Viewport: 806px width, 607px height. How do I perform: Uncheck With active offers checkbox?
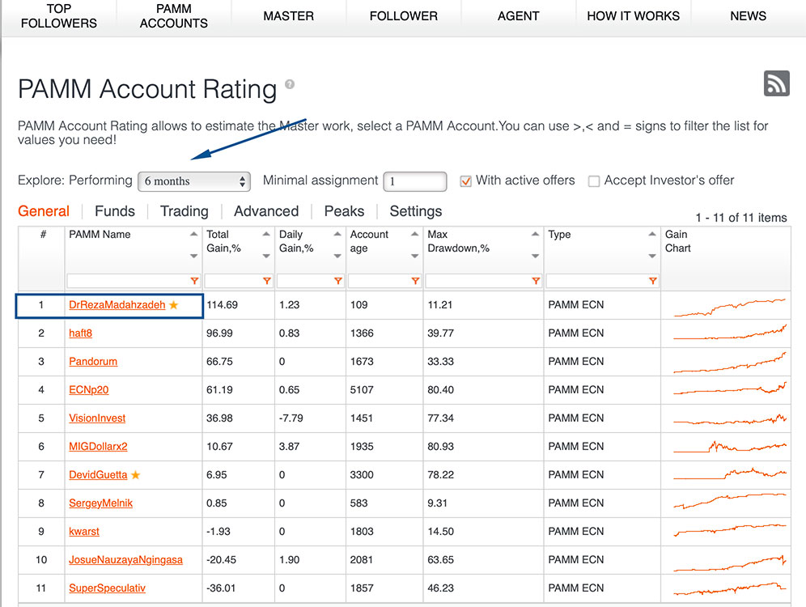tap(465, 181)
